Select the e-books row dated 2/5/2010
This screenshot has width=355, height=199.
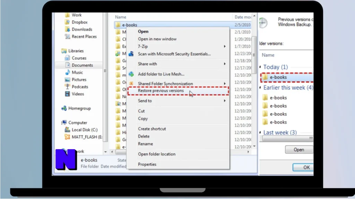click(182, 25)
